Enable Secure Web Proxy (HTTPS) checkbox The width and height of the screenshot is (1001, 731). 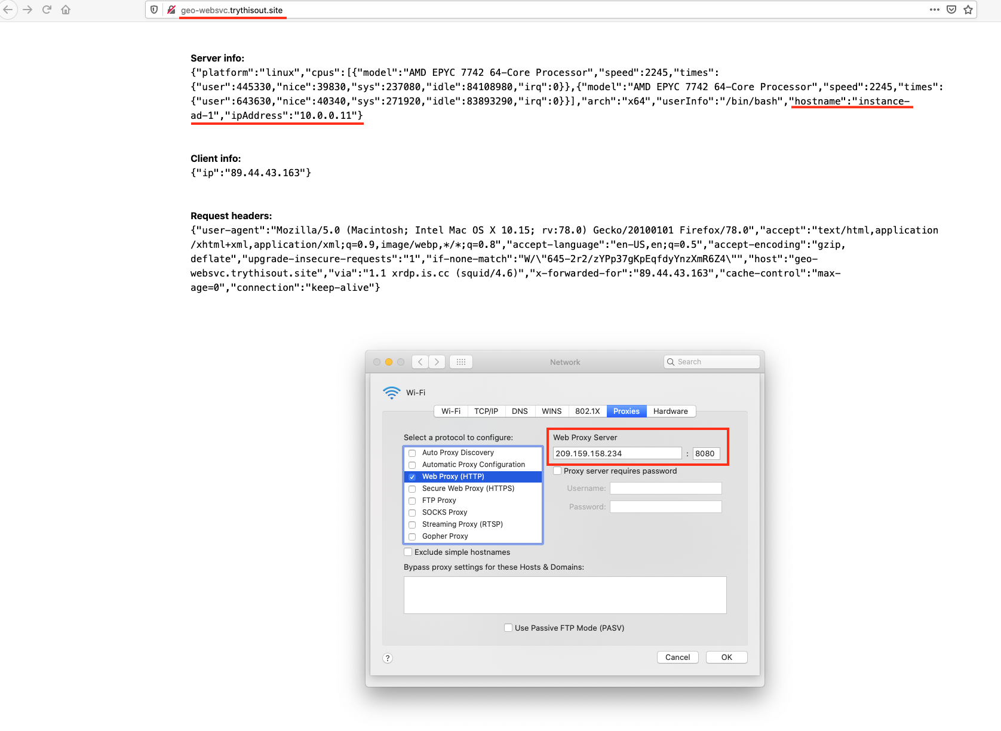point(412,489)
